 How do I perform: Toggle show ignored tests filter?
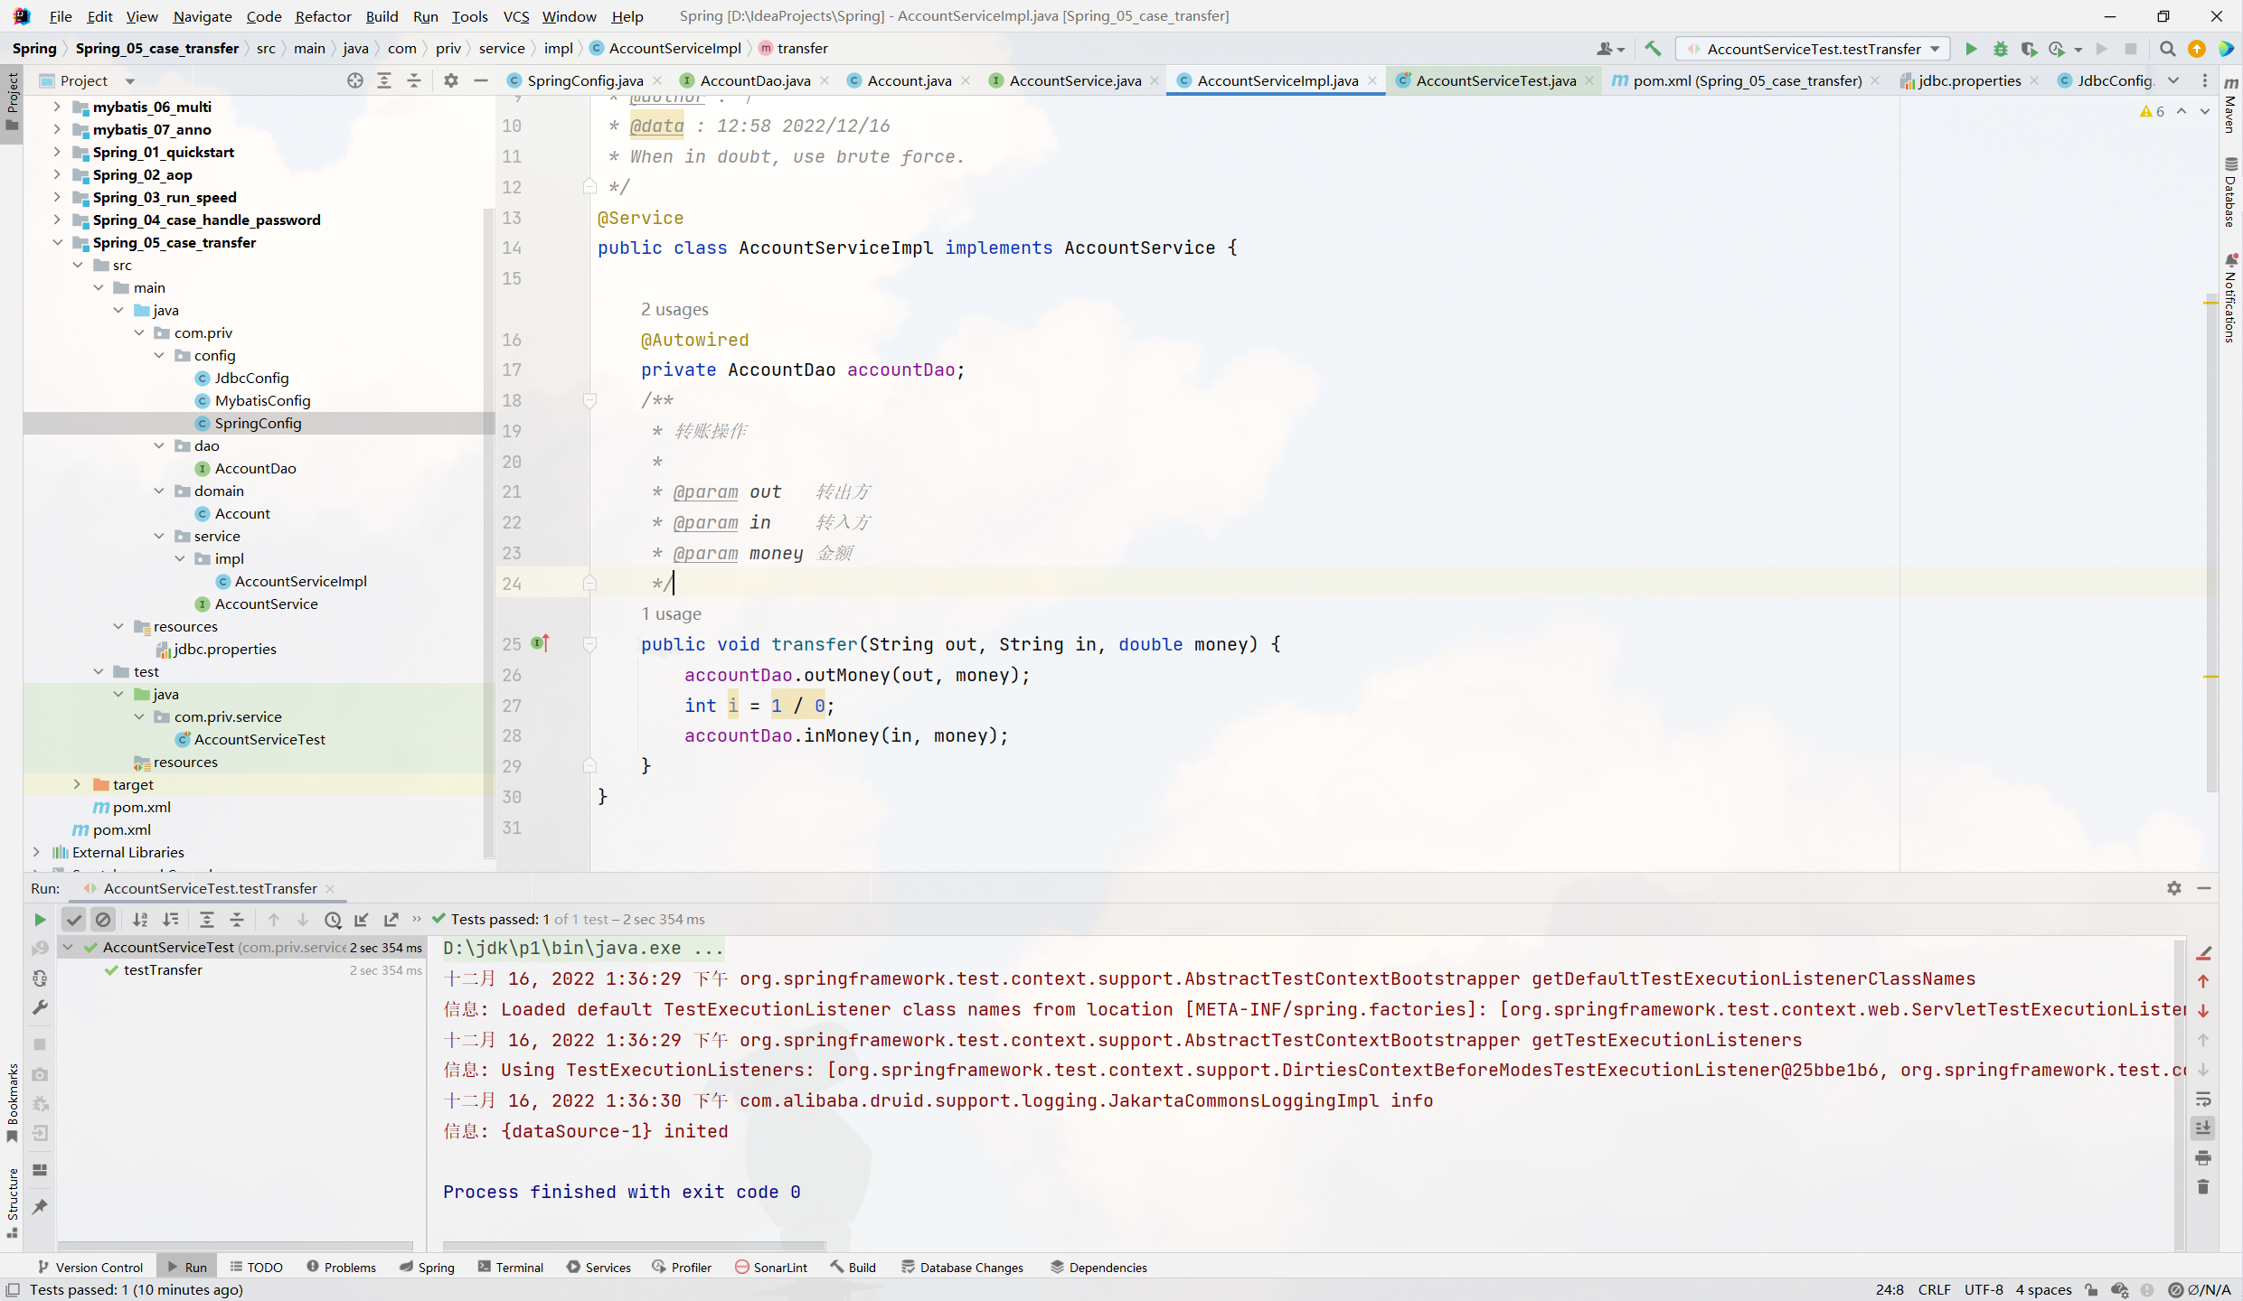pos(104,919)
